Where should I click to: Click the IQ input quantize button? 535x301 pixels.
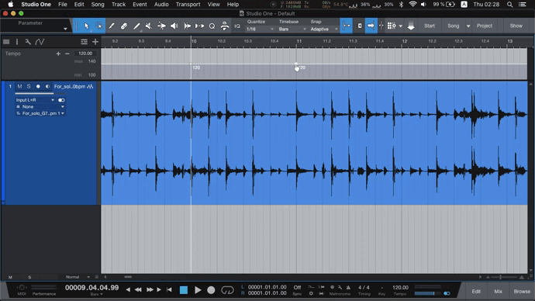[x=237, y=26]
